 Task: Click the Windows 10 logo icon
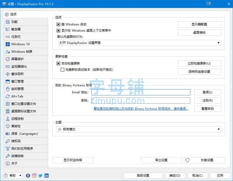tap(8, 44)
